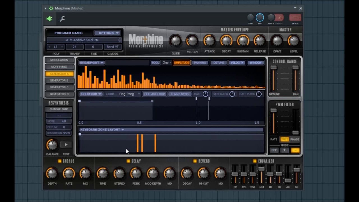The width and height of the screenshot is (359, 202).
Task: Click the Amplitude view button
Action: click(x=181, y=63)
